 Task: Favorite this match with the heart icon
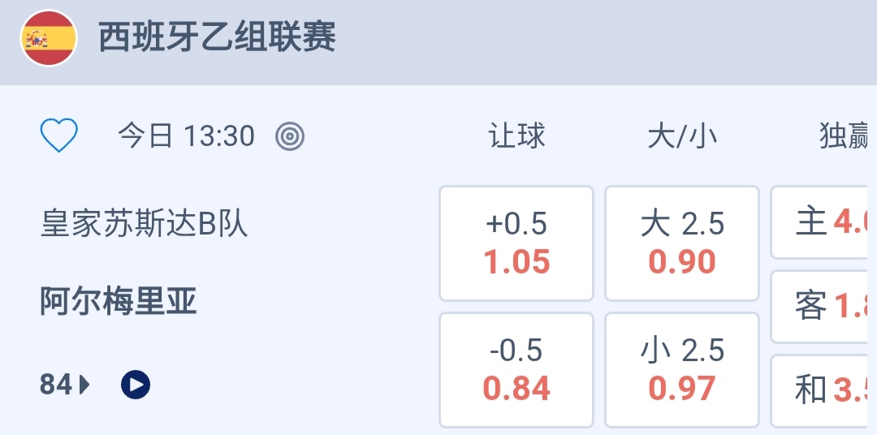click(x=59, y=136)
